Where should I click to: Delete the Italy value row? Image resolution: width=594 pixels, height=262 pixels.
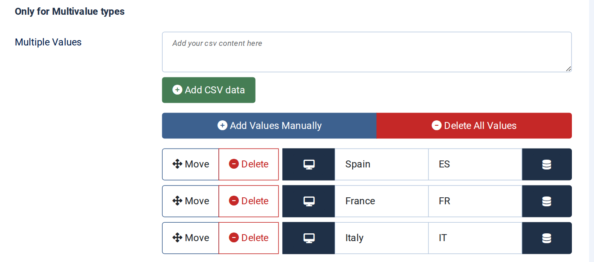(x=249, y=238)
